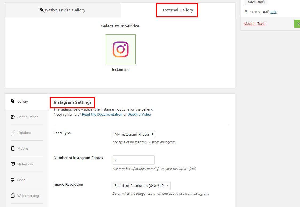Open the Gallery settings tab

coord(27,101)
